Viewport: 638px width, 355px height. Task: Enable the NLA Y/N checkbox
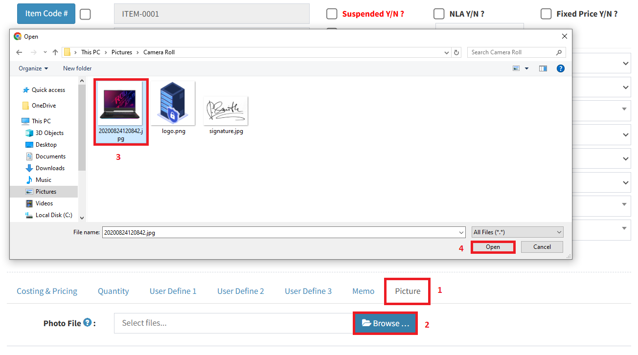[x=439, y=14]
